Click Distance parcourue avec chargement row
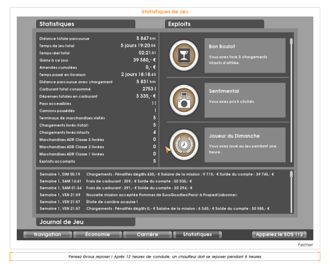 [x=97, y=82]
